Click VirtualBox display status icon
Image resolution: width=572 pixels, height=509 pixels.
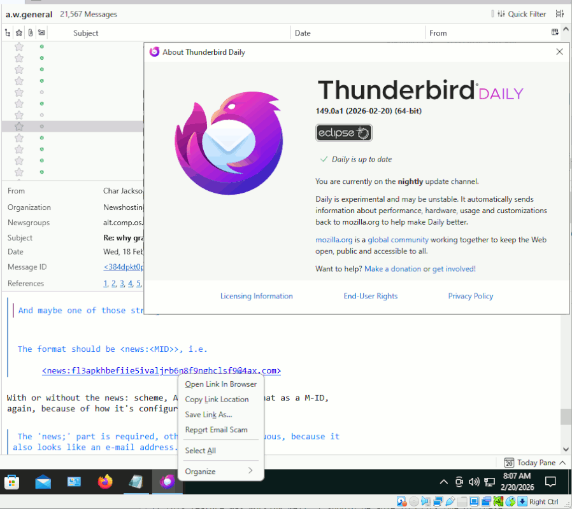[474, 502]
